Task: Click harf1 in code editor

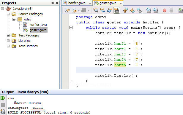Action: (120, 44)
